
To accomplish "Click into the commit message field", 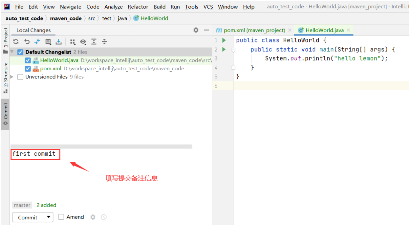I will click(110, 174).
